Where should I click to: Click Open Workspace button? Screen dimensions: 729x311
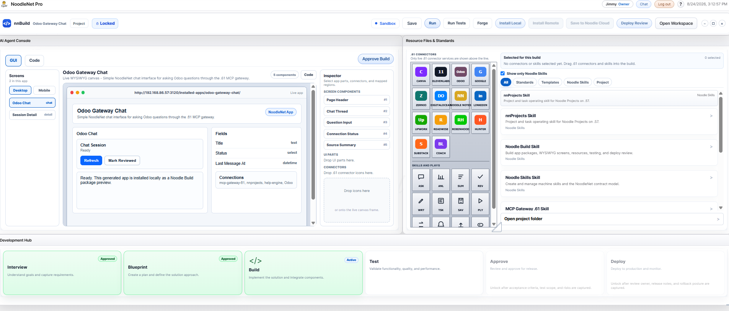[x=676, y=23]
